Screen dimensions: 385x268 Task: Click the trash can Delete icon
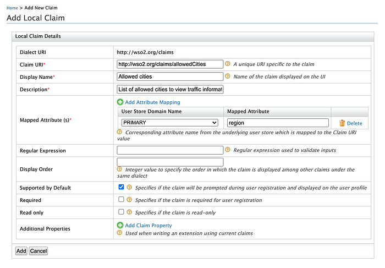click(x=342, y=123)
